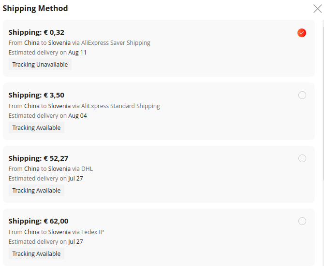Click the AliExpress Saver Shipping description line
The height and width of the screenshot is (266, 324).
pos(79,43)
